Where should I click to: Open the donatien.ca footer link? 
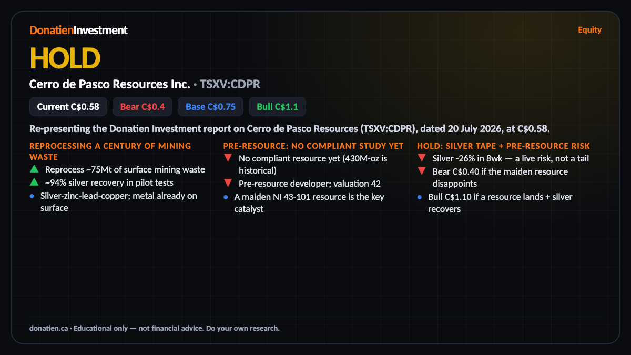pyautogui.click(x=48, y=328)
